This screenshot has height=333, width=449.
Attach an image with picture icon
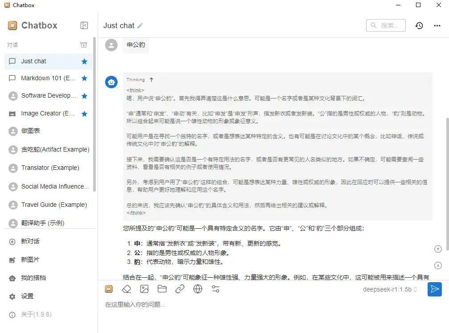pyautogui.click(x=144, y=289)
